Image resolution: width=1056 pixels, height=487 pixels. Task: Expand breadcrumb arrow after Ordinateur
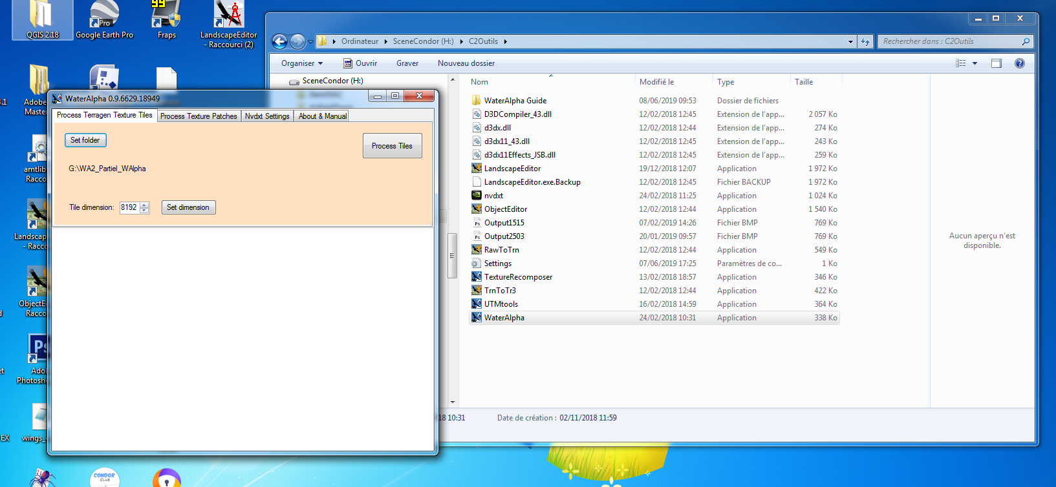386,41
